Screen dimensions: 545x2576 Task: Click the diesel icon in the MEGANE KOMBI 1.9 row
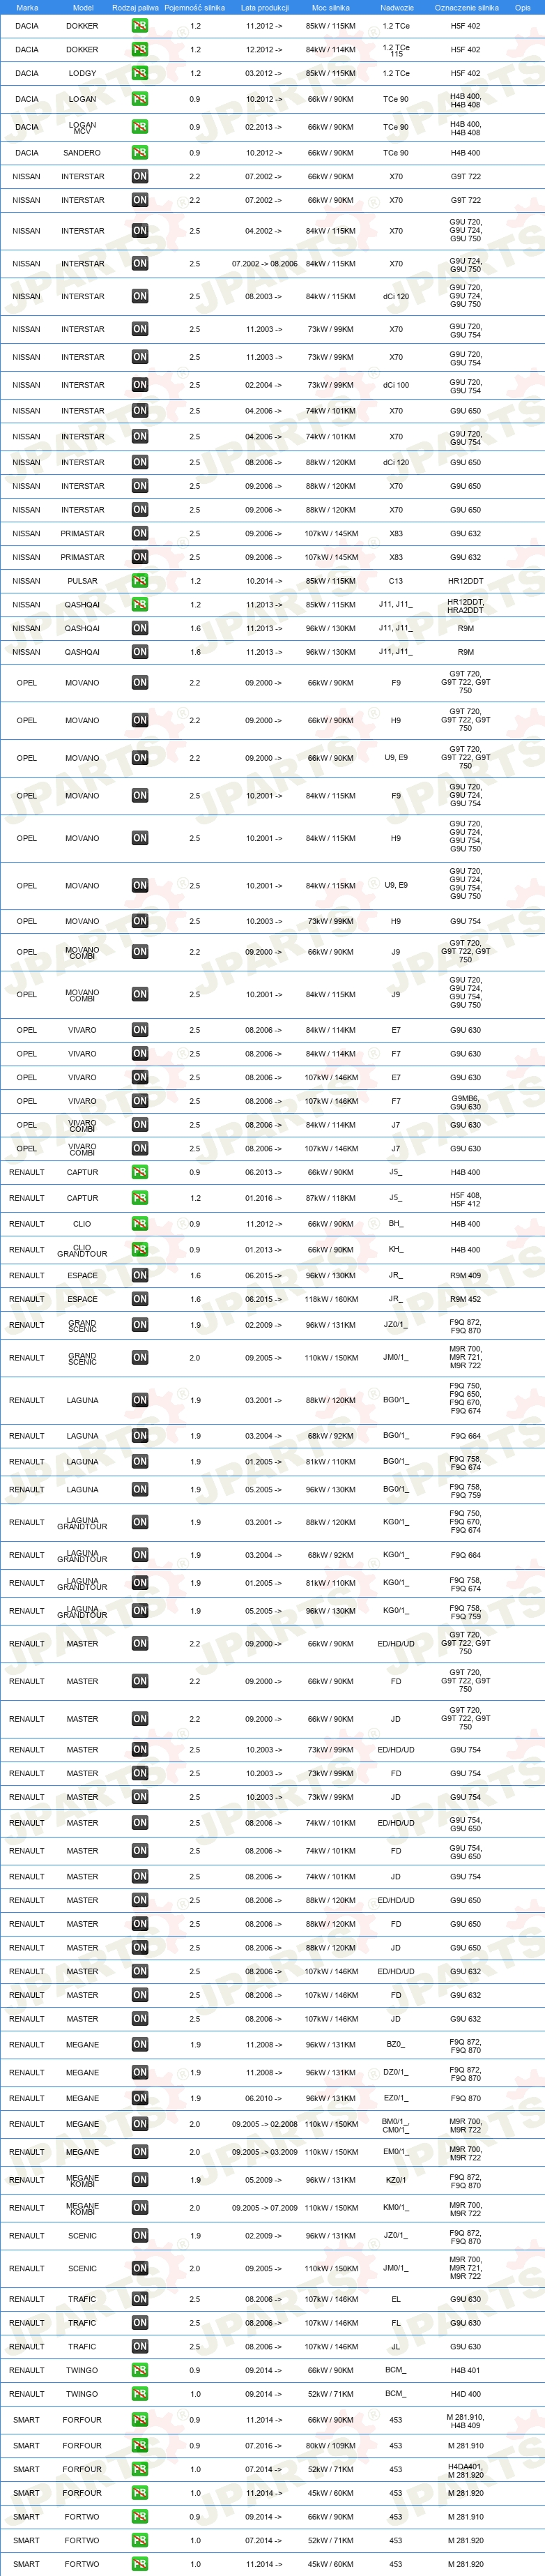coord(140,2180)
